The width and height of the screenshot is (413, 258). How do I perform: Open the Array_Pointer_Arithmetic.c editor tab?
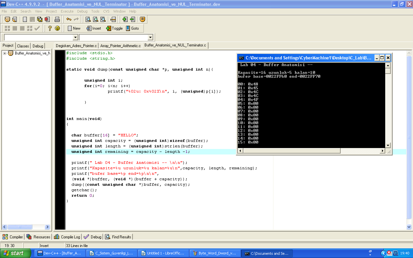point(121,46)
